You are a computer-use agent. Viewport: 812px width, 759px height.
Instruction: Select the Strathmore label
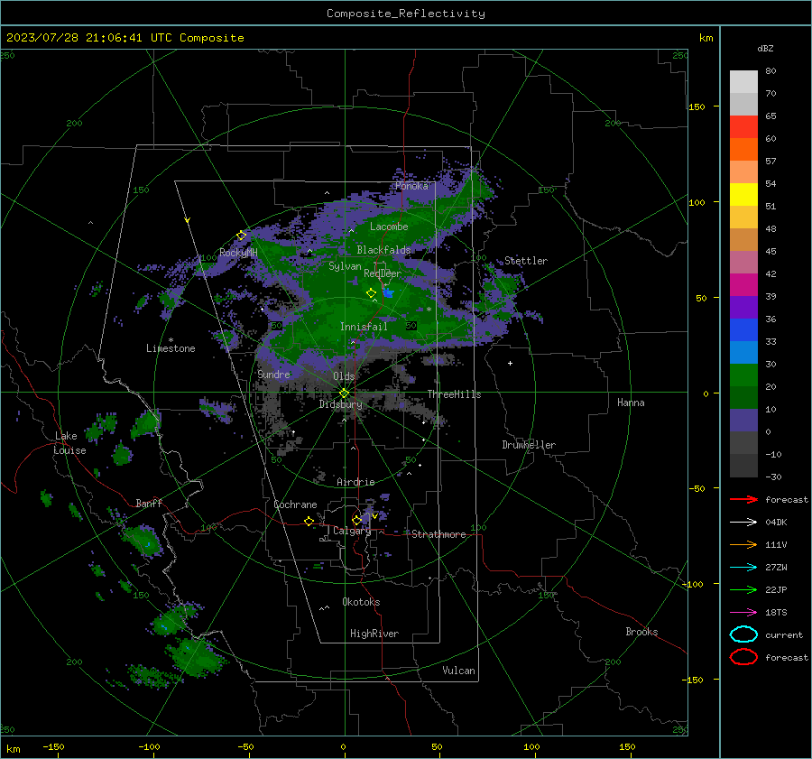click(438, 534)
